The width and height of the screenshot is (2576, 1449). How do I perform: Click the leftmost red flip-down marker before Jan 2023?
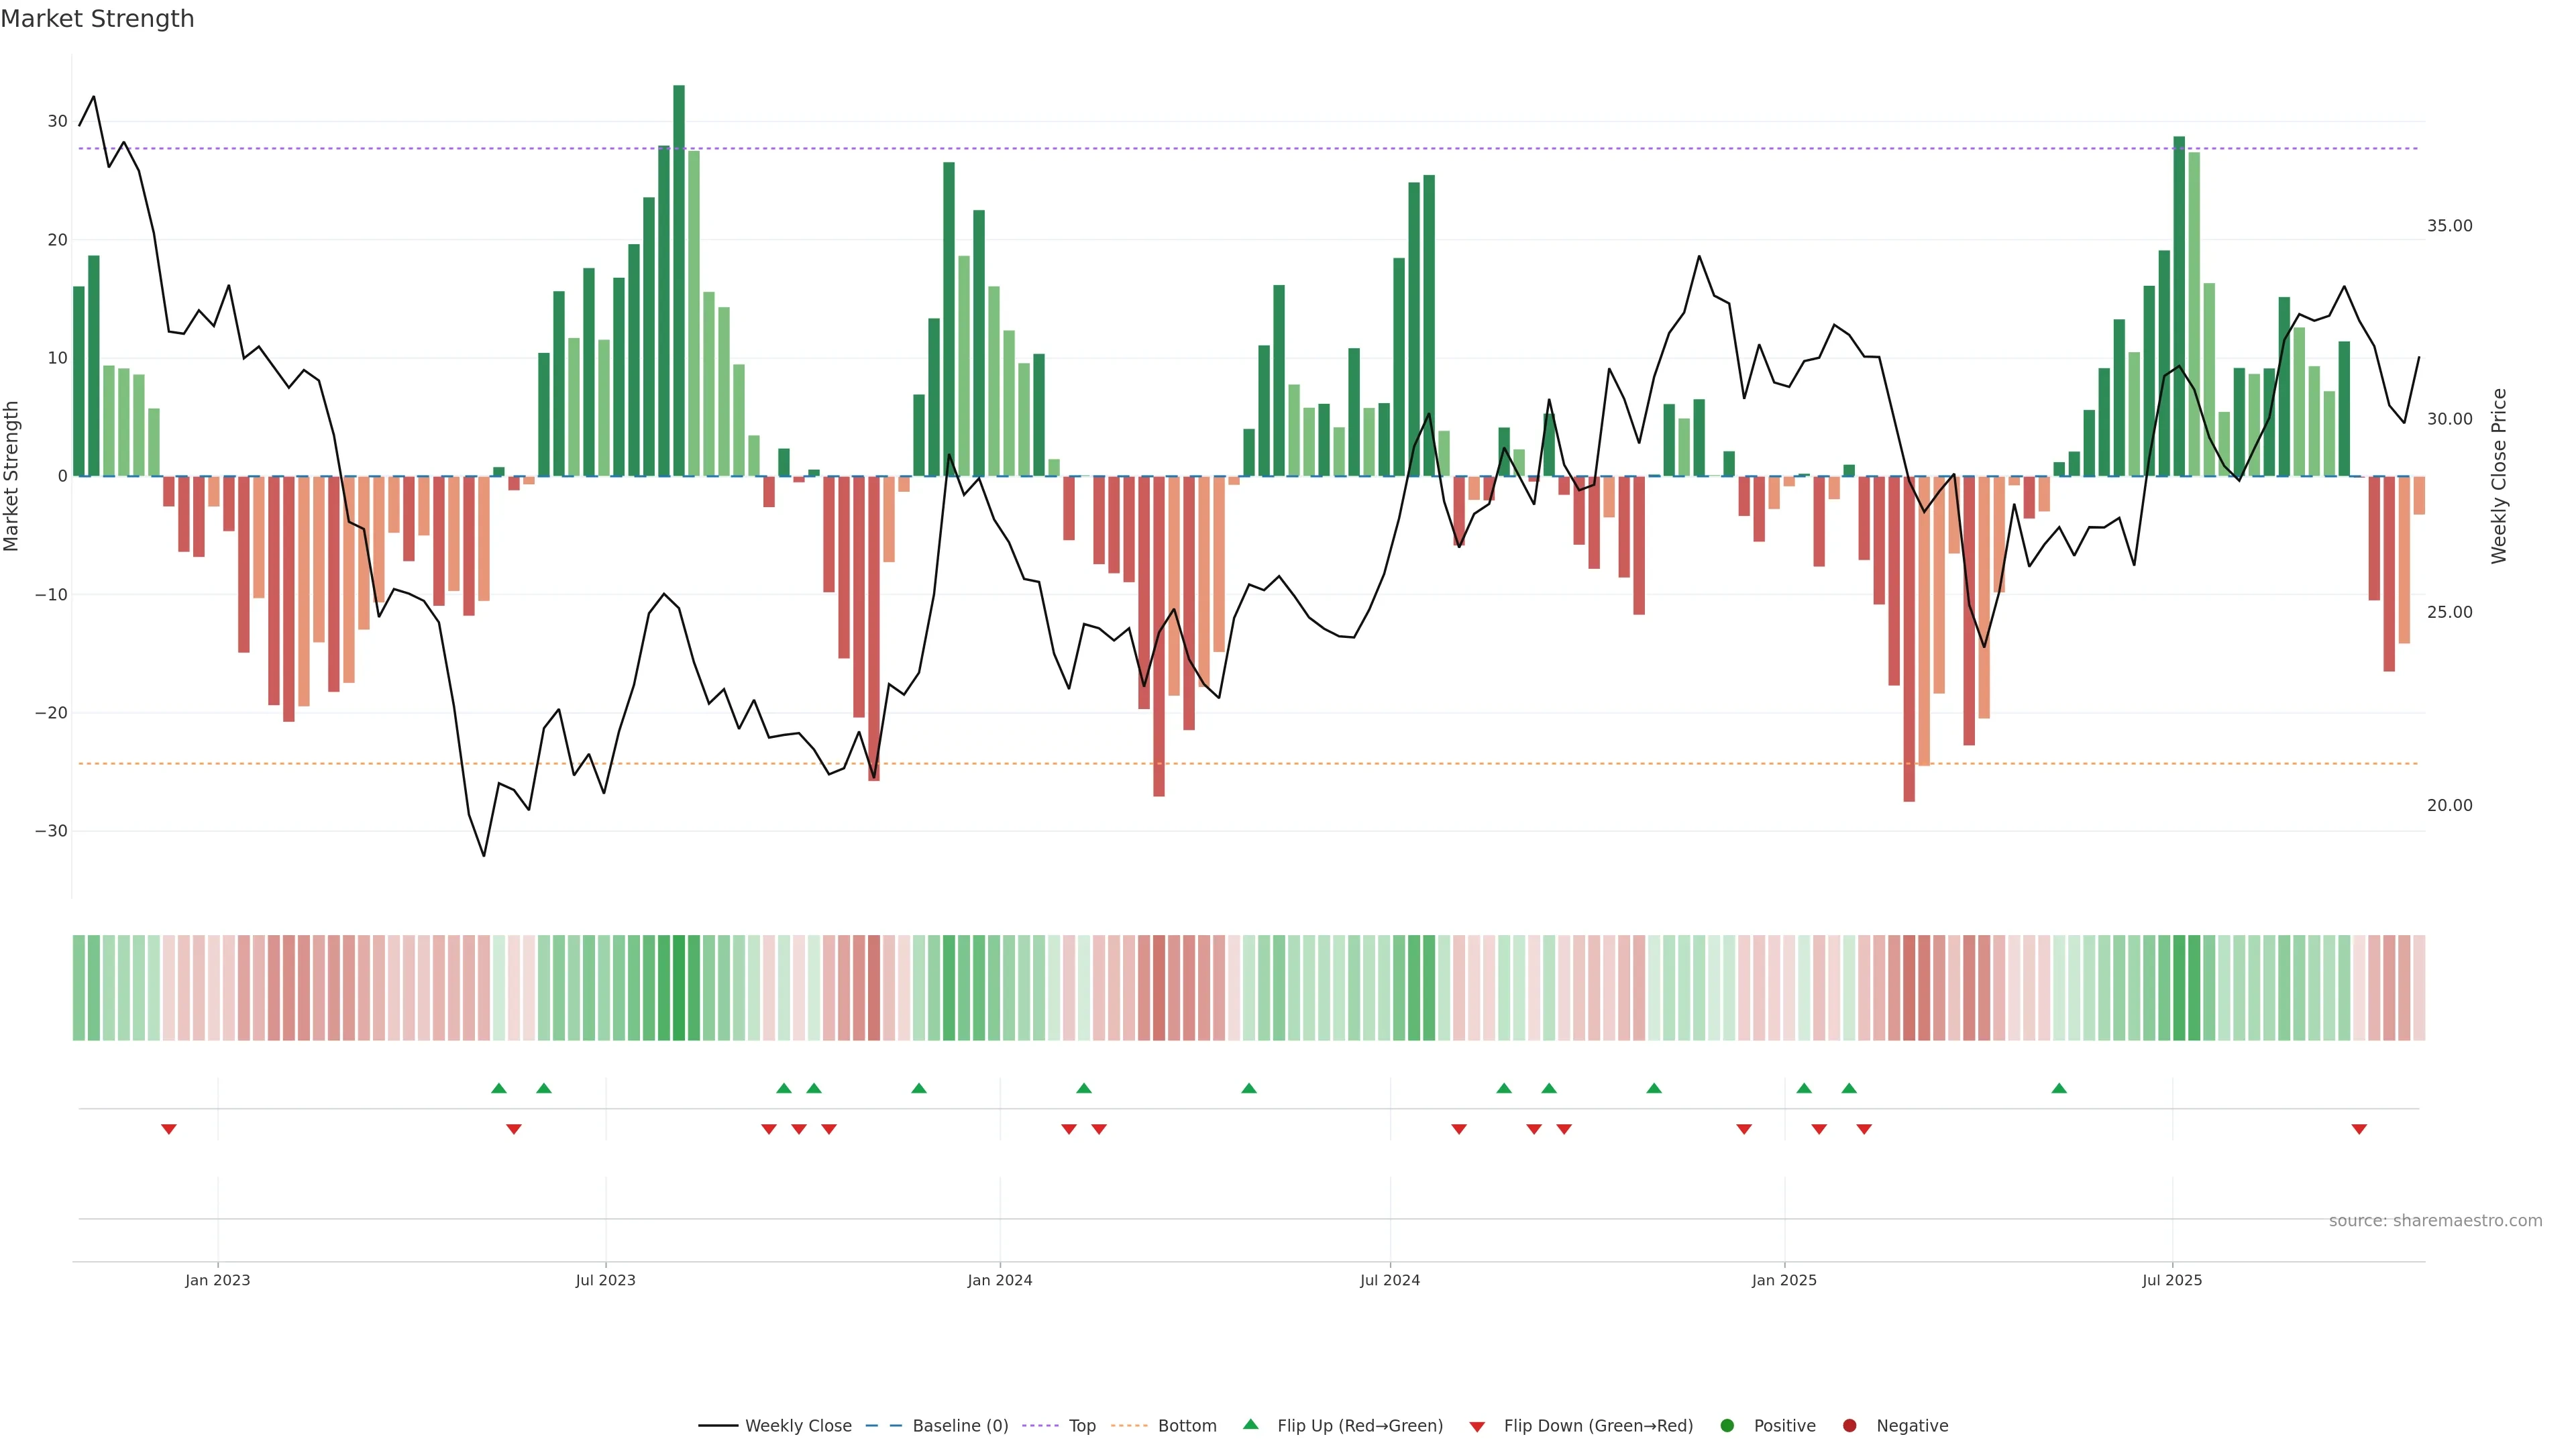tap(169, 1129)
